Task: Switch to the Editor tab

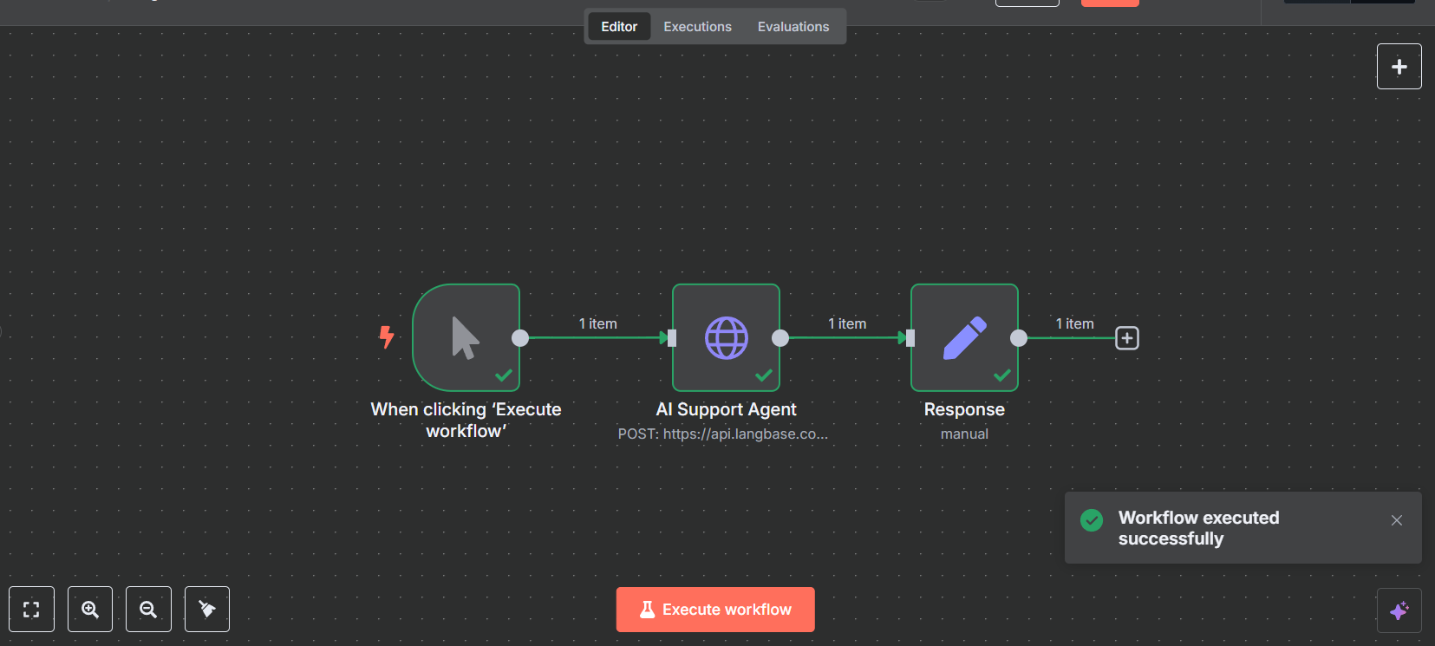Action: coord(619,27)
